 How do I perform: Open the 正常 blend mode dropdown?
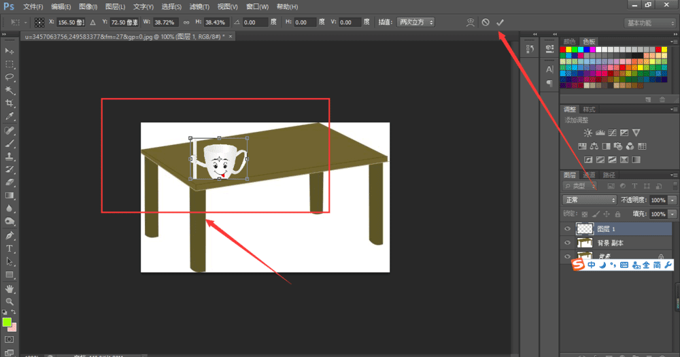click(x=590, y=201)
